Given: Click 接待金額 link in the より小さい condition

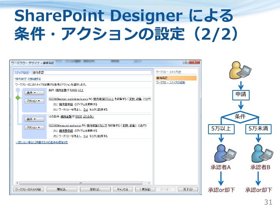Looking at the screenshot, I should (x=66, y=117).
